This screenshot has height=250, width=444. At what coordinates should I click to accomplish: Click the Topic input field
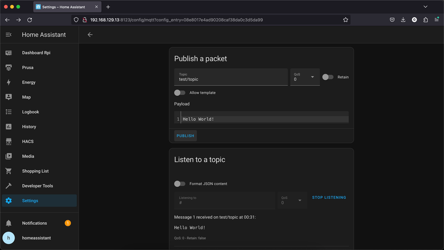point(230,77)
